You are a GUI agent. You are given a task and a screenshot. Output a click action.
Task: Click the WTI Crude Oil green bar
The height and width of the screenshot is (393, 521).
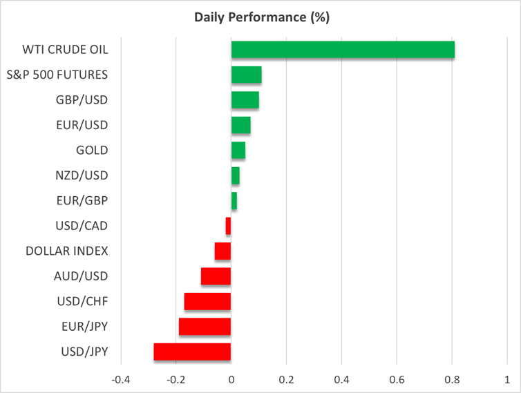pyautogui.click(x=343, y=50)
